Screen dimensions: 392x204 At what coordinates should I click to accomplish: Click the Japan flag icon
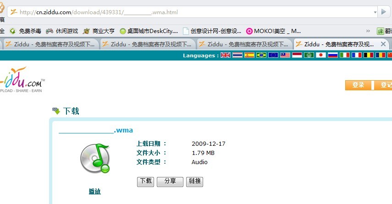[x=321, y=55]
